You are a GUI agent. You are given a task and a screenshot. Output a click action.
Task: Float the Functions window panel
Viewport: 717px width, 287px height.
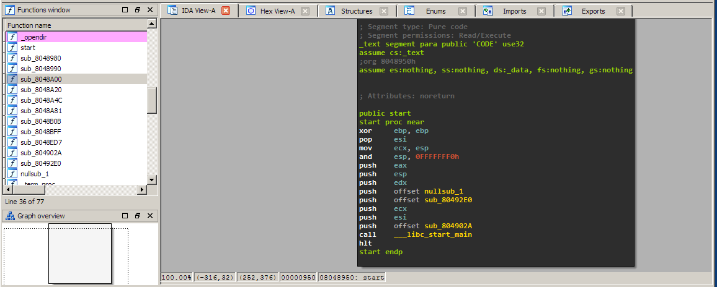tap(138, 9)
